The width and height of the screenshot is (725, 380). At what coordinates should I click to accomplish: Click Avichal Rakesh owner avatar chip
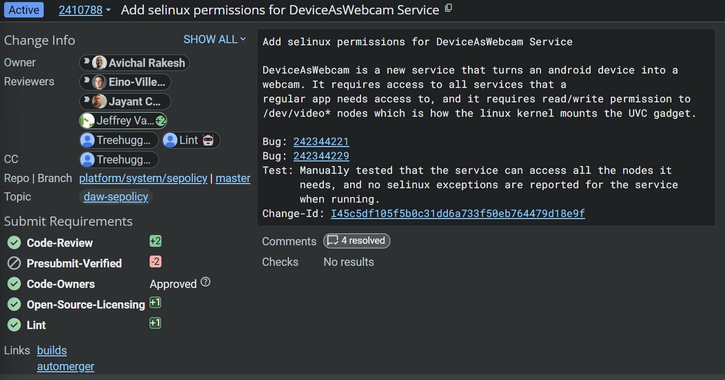(134, 63)
